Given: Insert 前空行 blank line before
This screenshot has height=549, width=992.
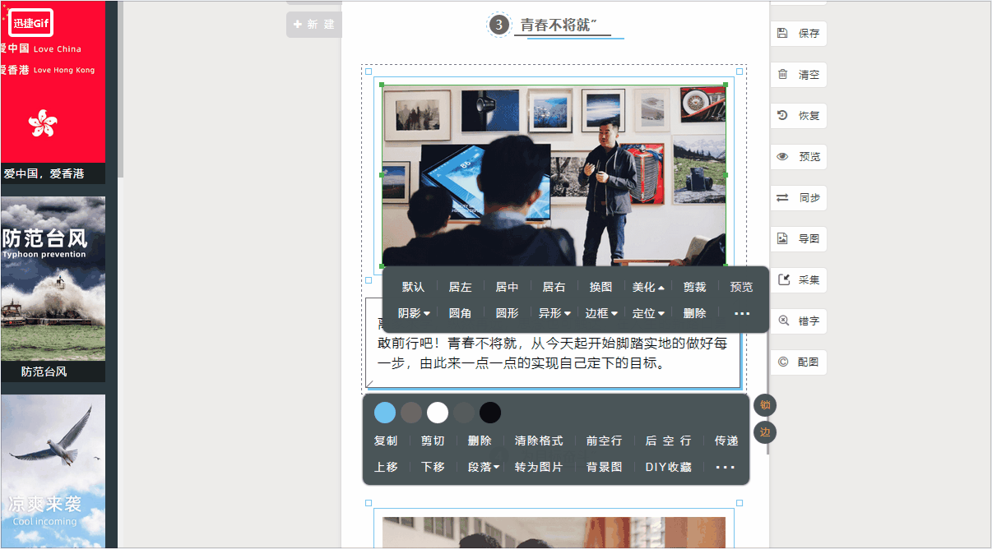Looking at the screenshot, I should point(604,441).
